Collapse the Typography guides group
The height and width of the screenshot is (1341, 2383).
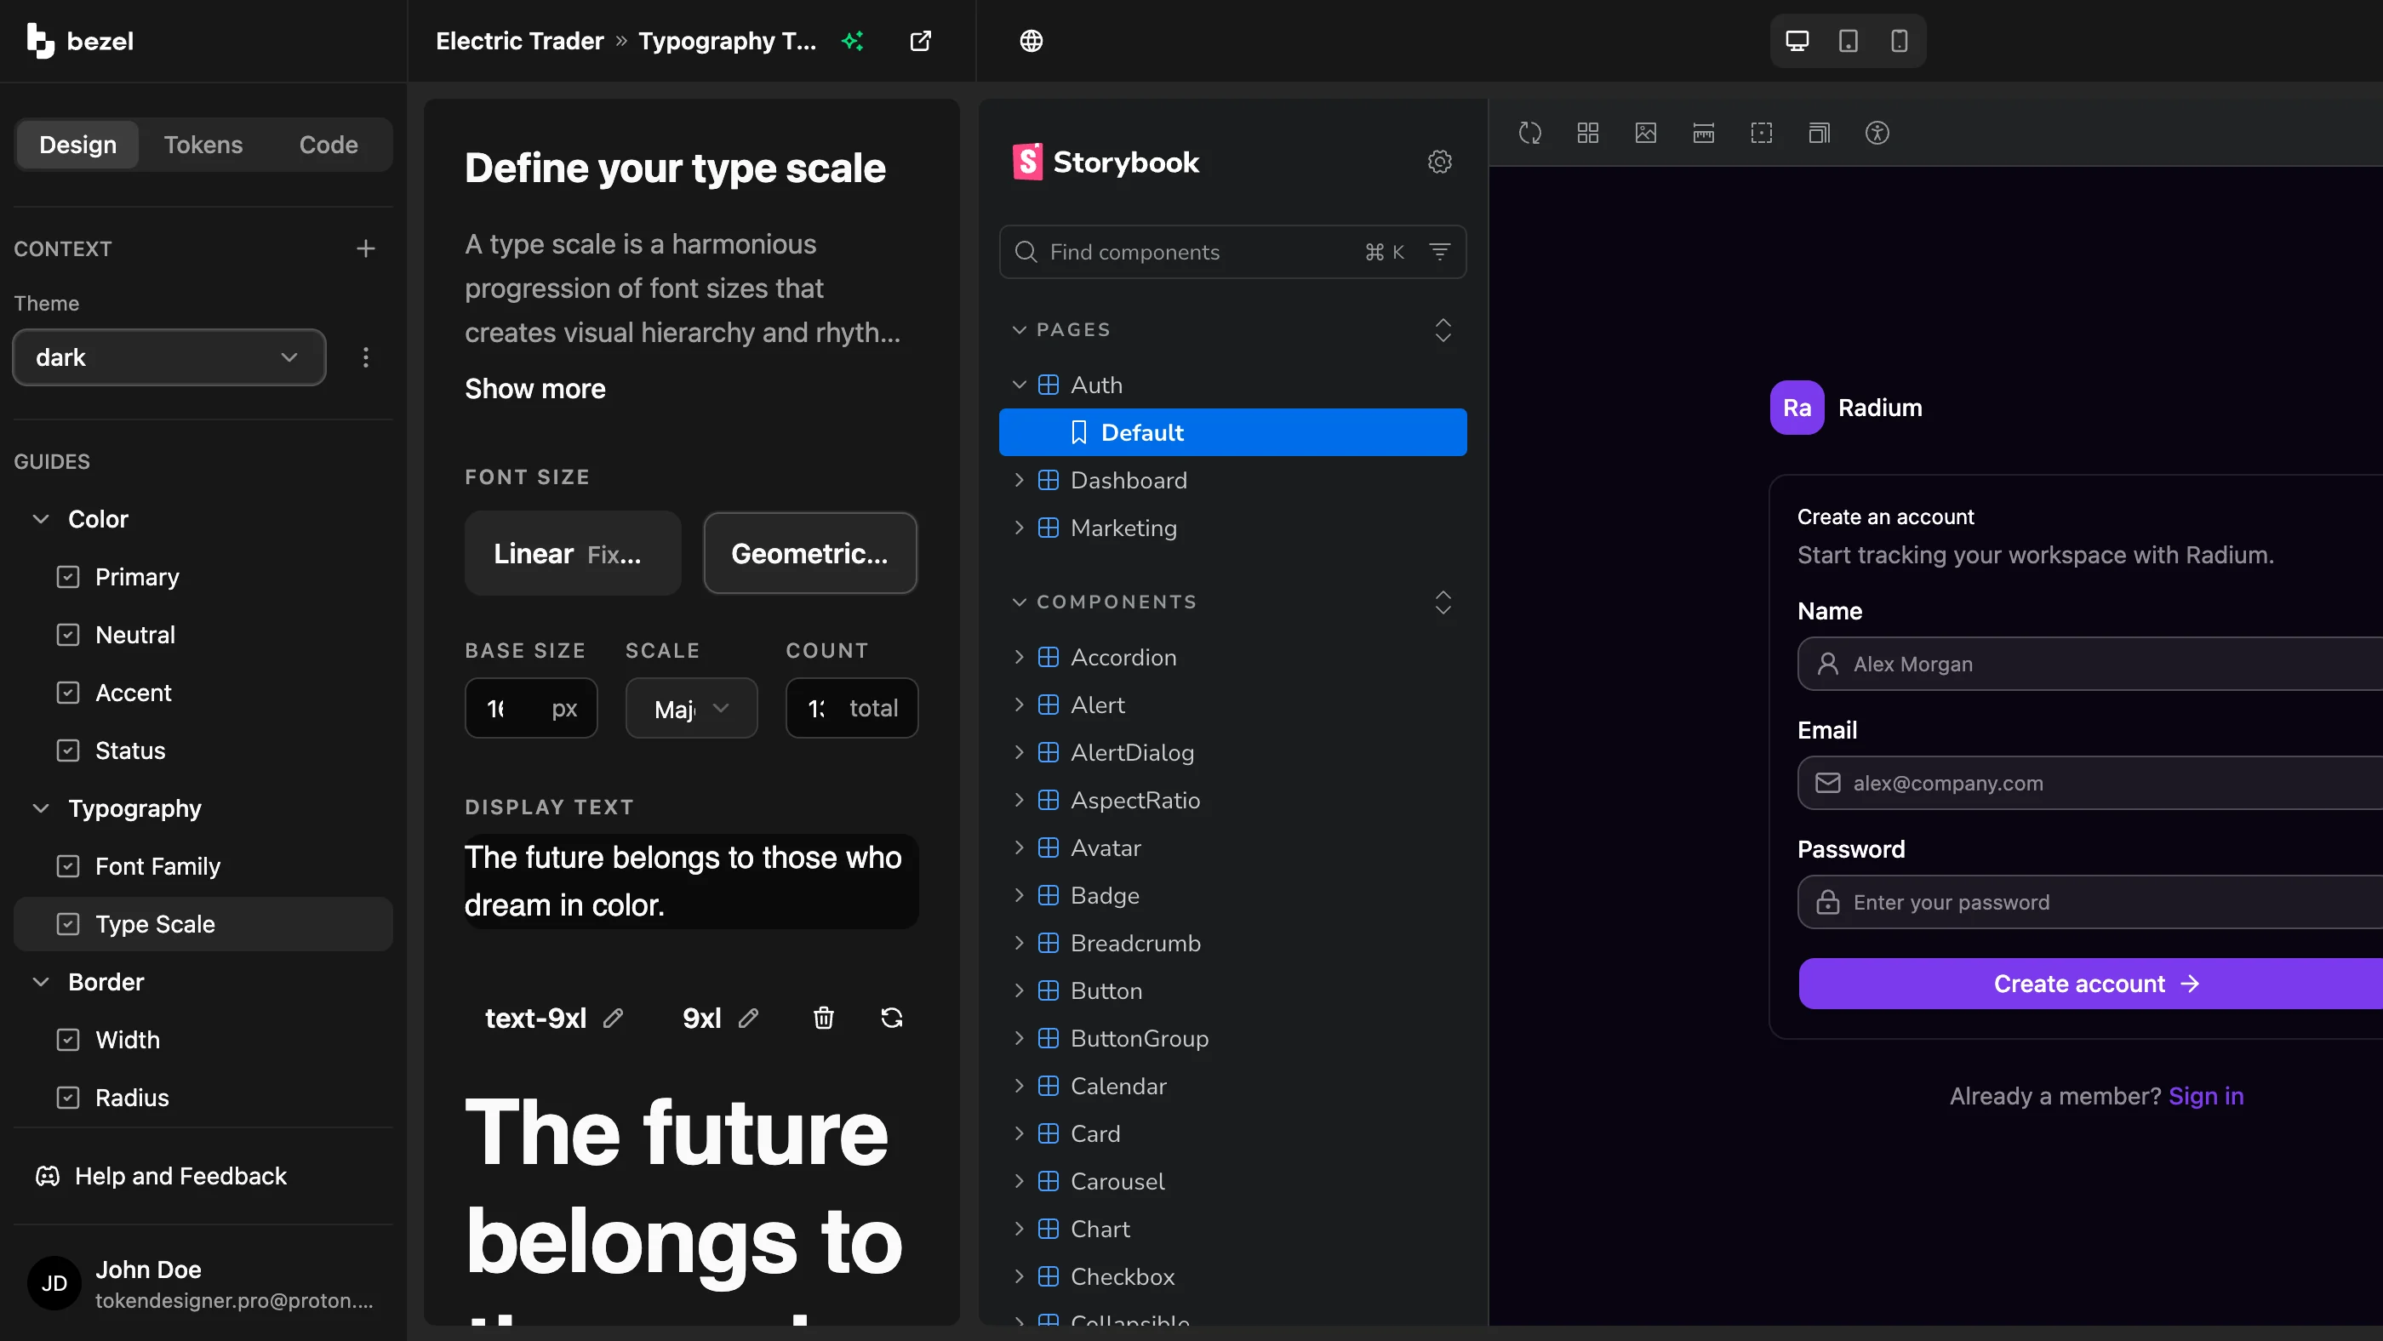click(x=41, y=808)
